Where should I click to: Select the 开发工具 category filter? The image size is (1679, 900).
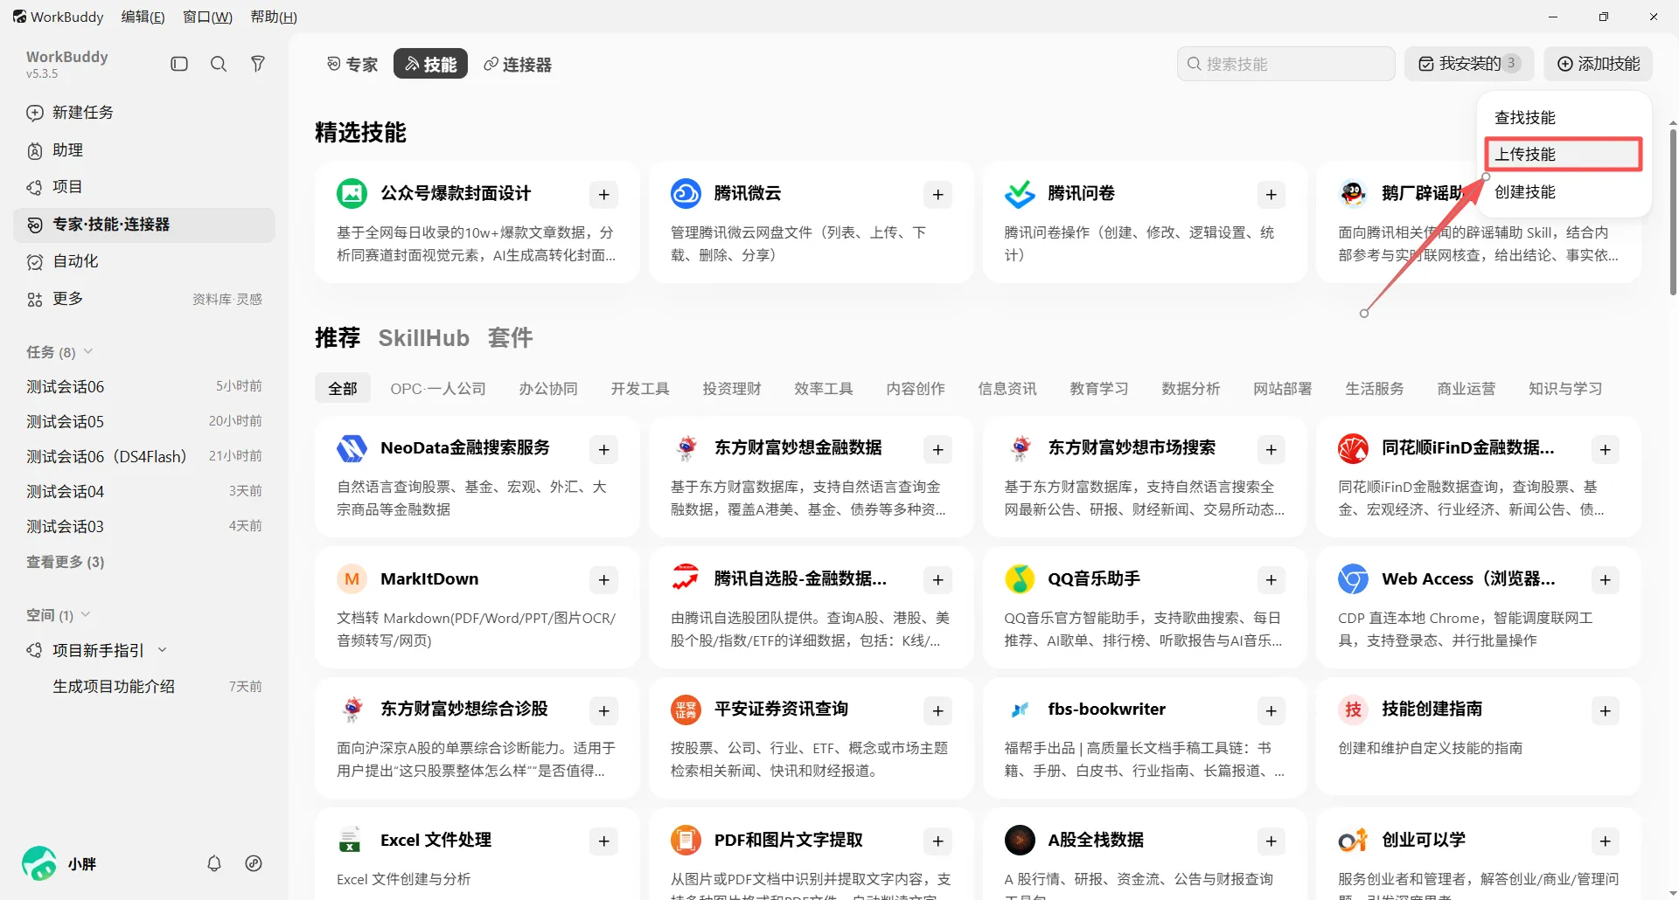pos(640,388)
